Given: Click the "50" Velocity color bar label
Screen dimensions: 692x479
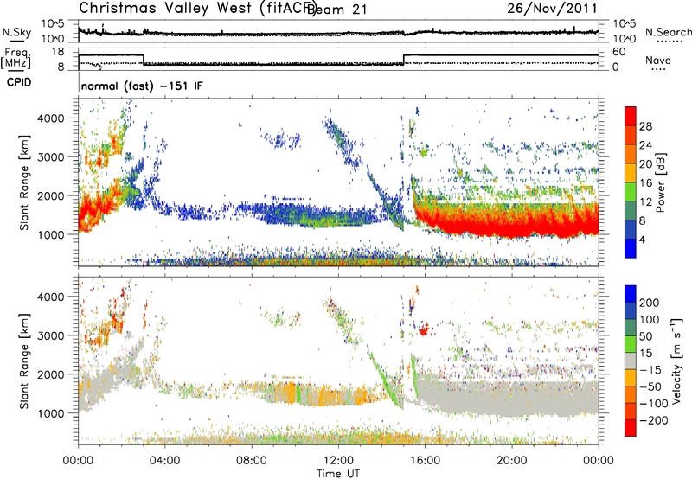Looking at the screenshot, I should pos(645,336).
